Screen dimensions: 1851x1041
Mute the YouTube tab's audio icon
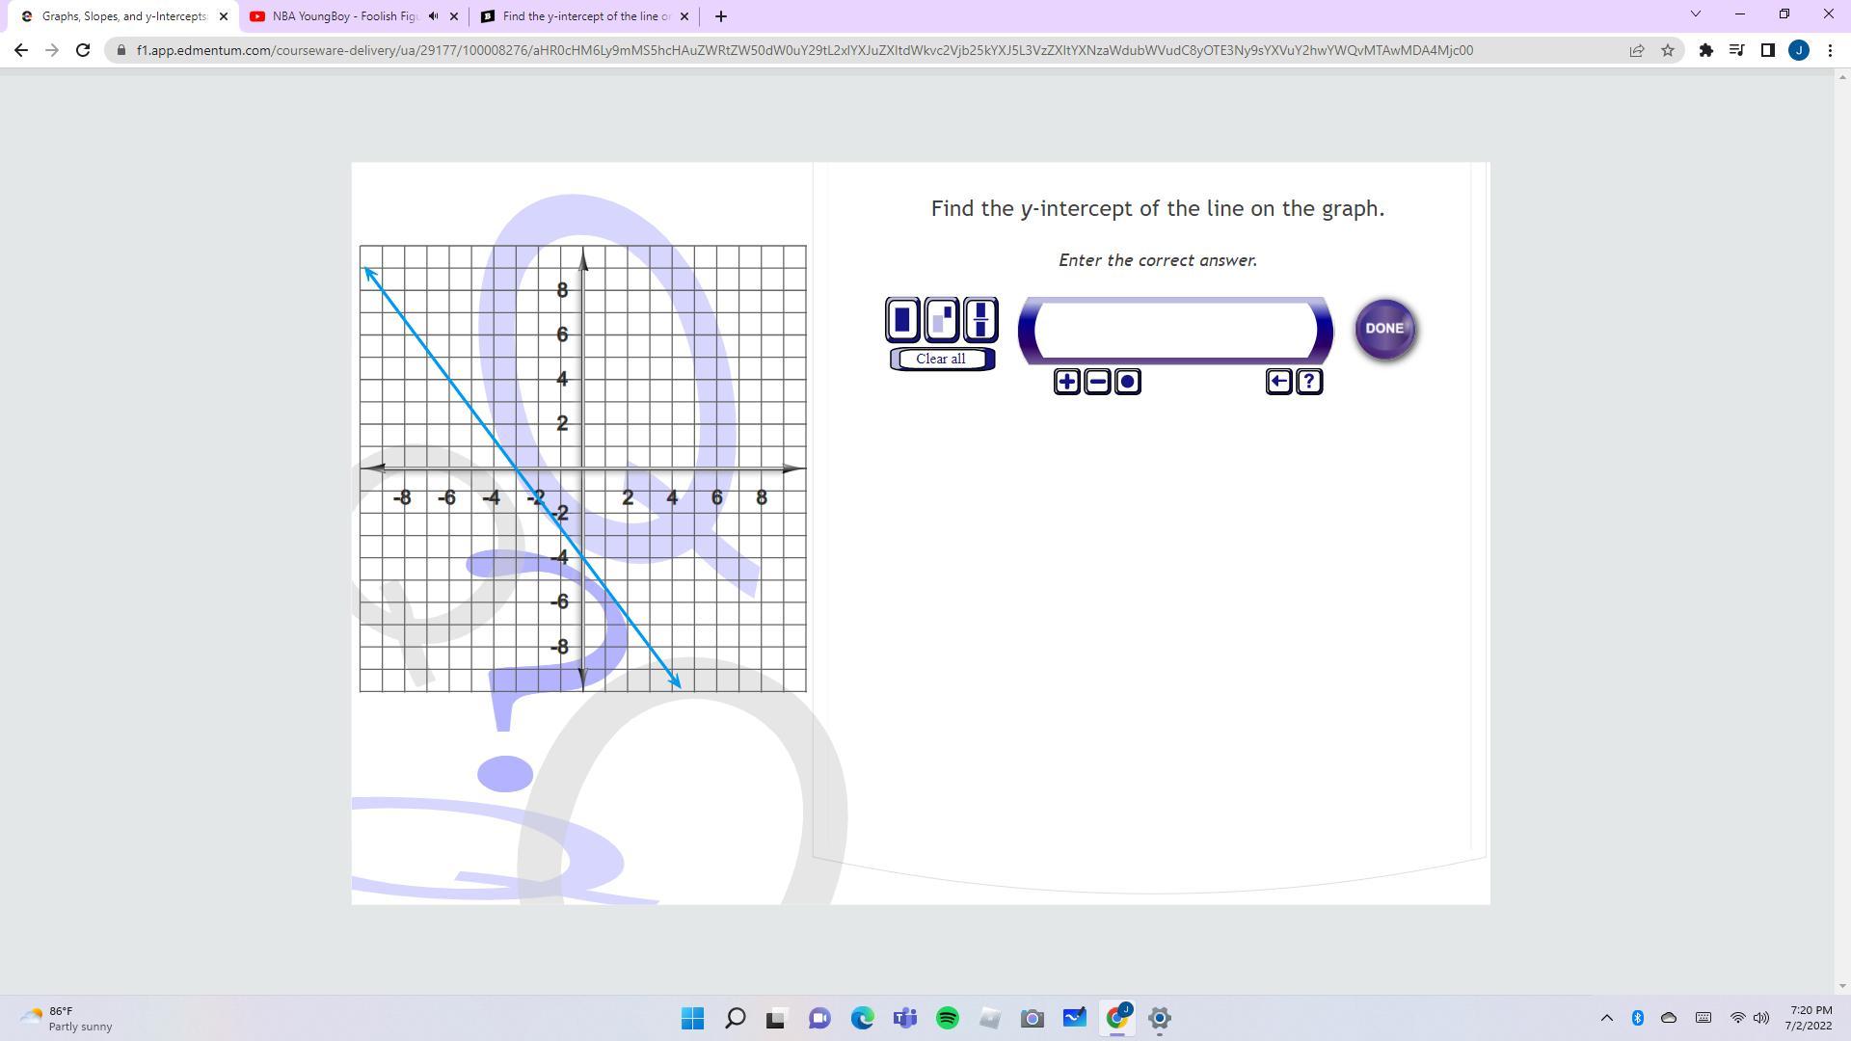coord(433,16)
